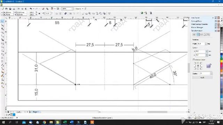Click the Center y value spinner
The height and width of the screenshot is (125, 223).
click(207, 55)
